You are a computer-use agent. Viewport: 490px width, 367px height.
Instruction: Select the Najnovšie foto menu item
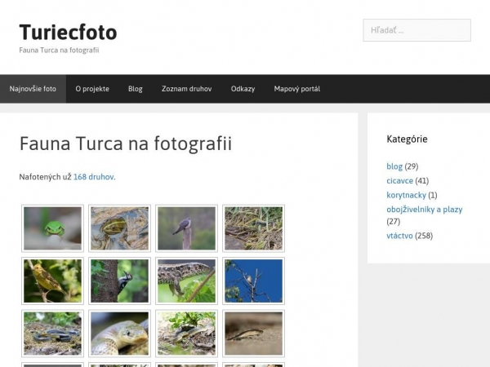[x=33, y=89]
